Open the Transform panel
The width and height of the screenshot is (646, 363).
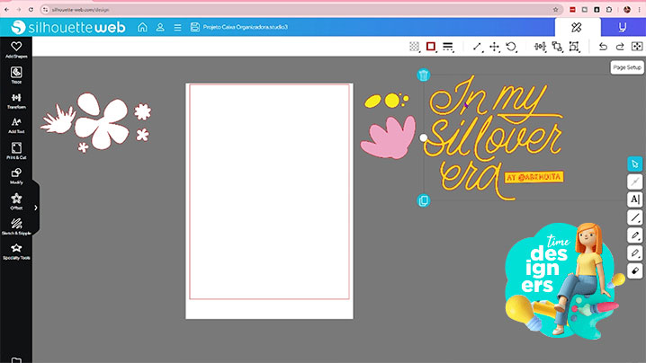pyautogui.click(x=16, y=100)
